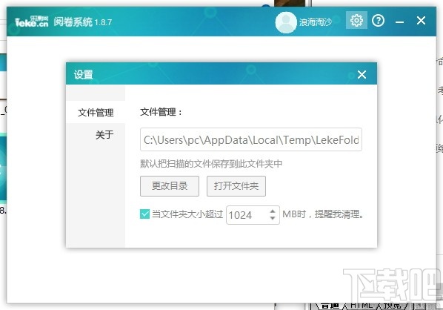Open help with the question mark icon
Viewport: 443px width, 310px height.
tap(378, 20)
